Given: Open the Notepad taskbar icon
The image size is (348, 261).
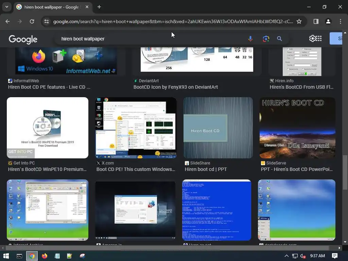Looking at the screenshot, I should 57,256.
